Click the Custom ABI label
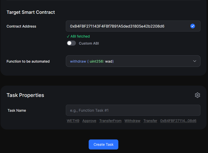Image resolution: width=208 pixels, height=153 pixels. click(89, 43)
